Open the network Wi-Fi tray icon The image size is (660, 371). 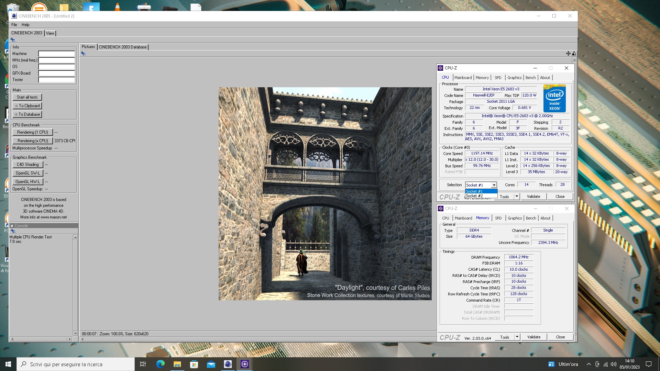click(x=605, y=364)
